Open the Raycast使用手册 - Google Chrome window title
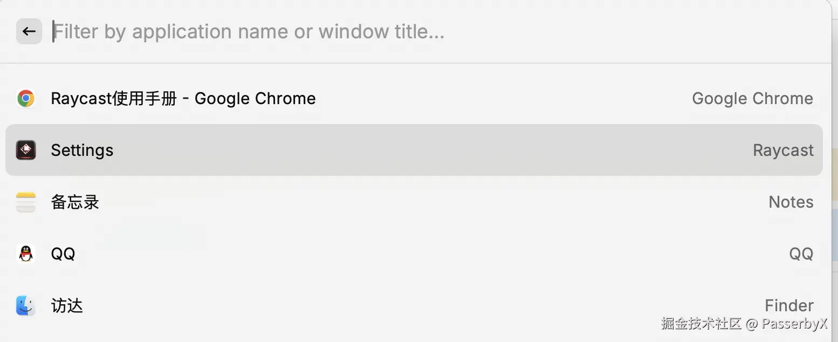The width and height of the screenshot is (838, 342). point(183,99)
